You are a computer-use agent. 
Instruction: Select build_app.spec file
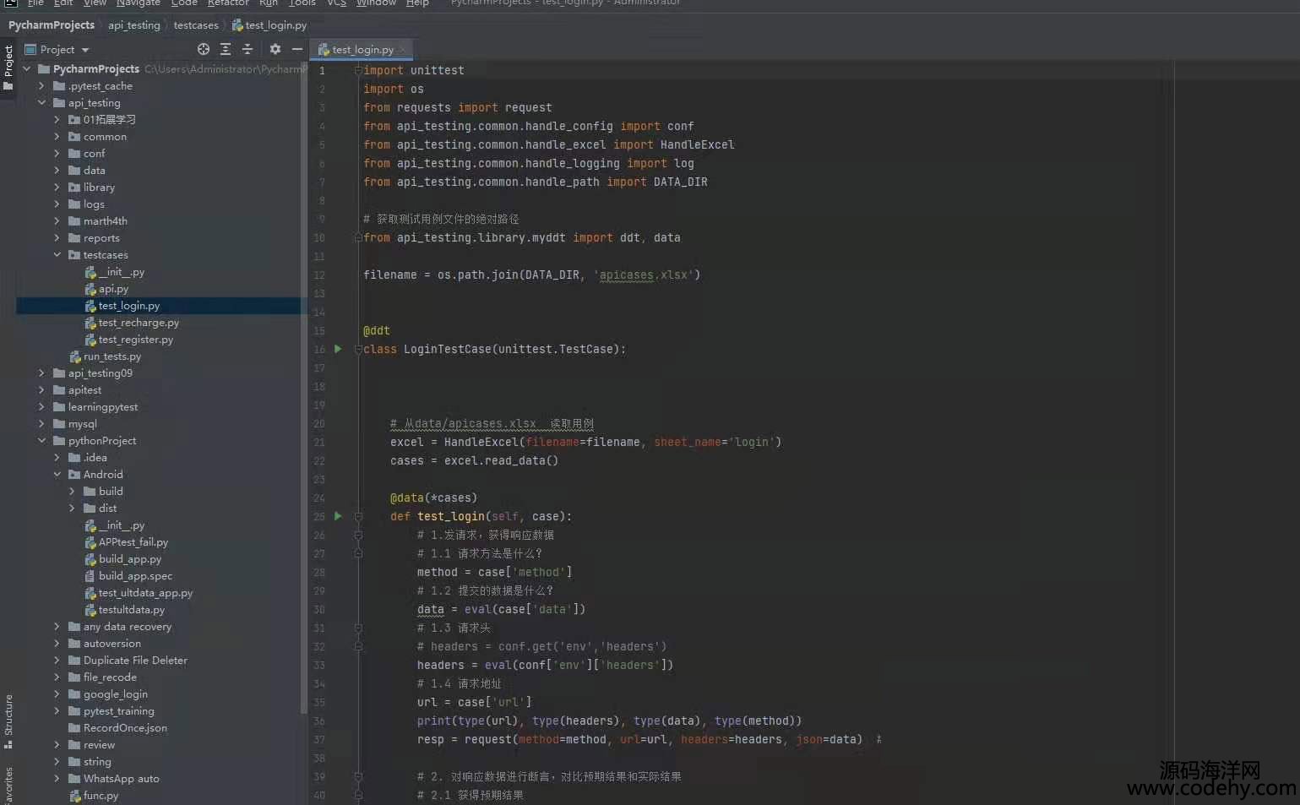[135, 576]
